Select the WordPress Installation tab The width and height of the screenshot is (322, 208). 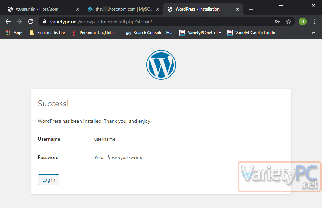[203, 9]
